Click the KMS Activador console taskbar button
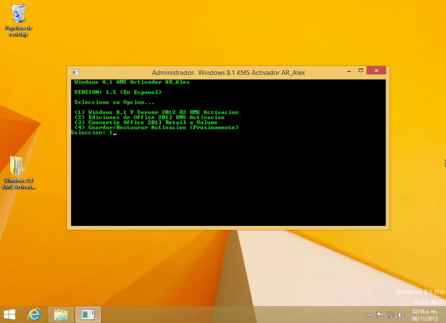446x323 pixels. [x=88, y=315]
